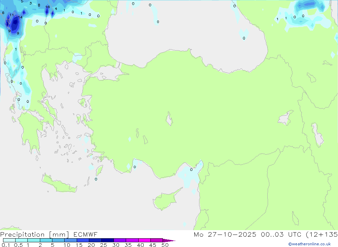
Task: Click the legend label '0.5'
Action: click(x=18, y=245)
